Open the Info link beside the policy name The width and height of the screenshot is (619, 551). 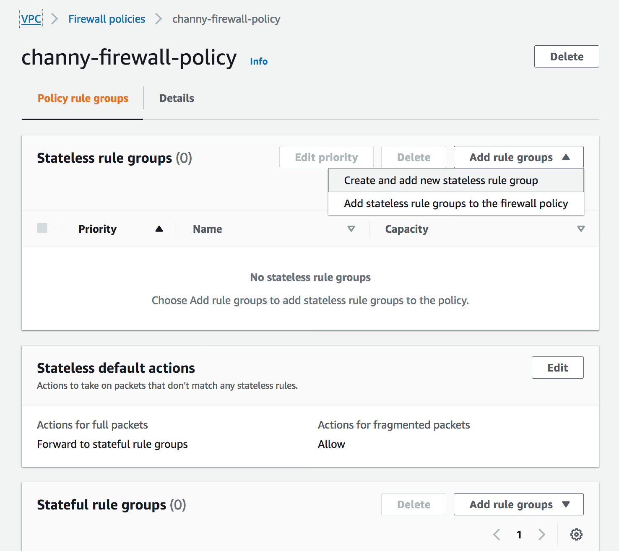[259, 61]
